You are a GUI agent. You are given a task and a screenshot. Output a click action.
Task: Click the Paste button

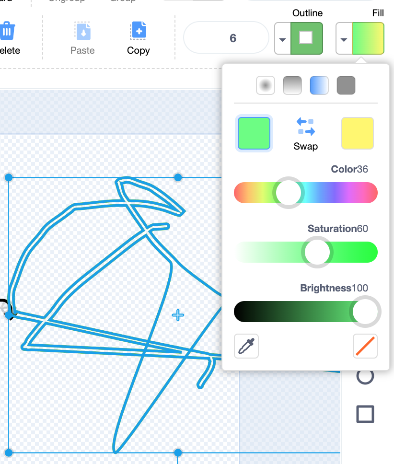coord(82,38)
